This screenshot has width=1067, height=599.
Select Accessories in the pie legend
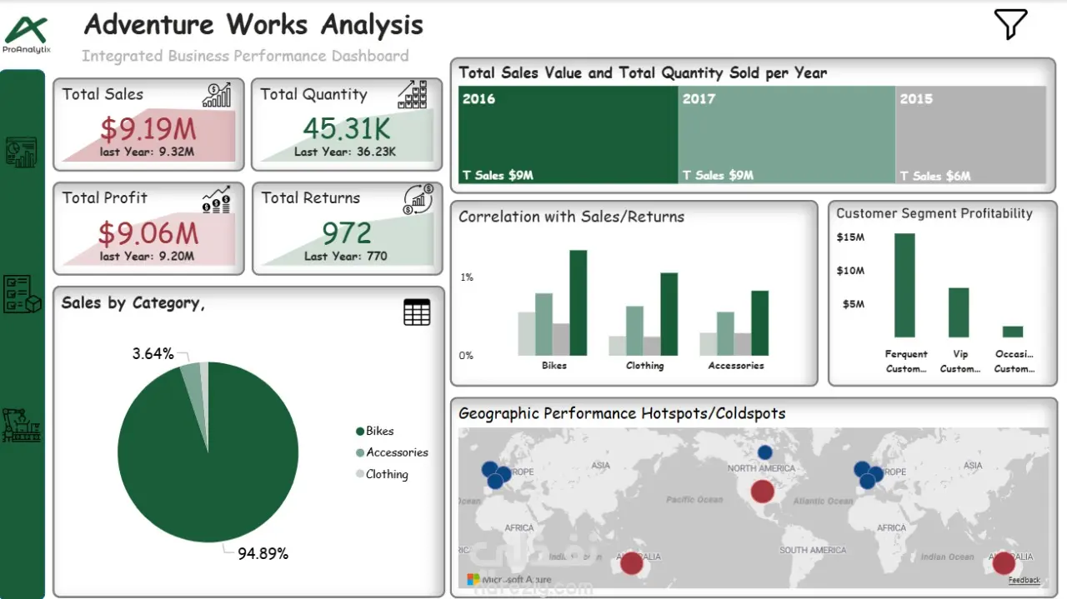(x=392, y=452)
